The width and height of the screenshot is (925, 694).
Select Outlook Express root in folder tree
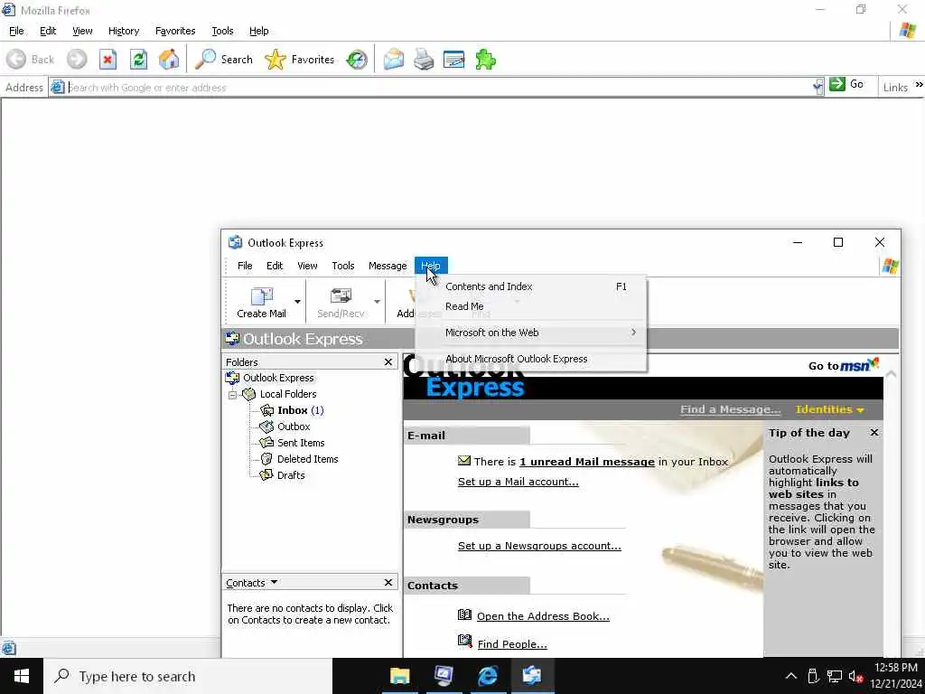[278, 378]
